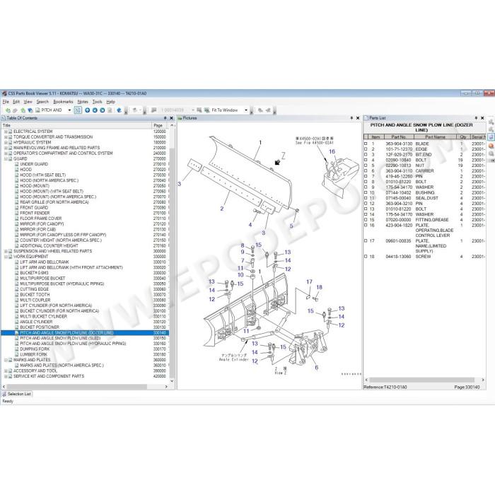Select ANGLE CYLINDER in the tree
The height and width of the screenshot is (495, 495).
pyautogui.click(x=36, y=322)
